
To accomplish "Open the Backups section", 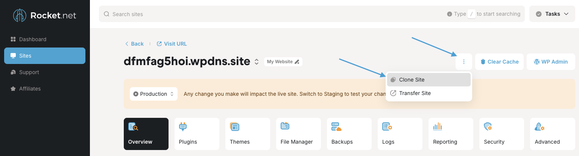I will pyautogui.click(x=342, y=134).
